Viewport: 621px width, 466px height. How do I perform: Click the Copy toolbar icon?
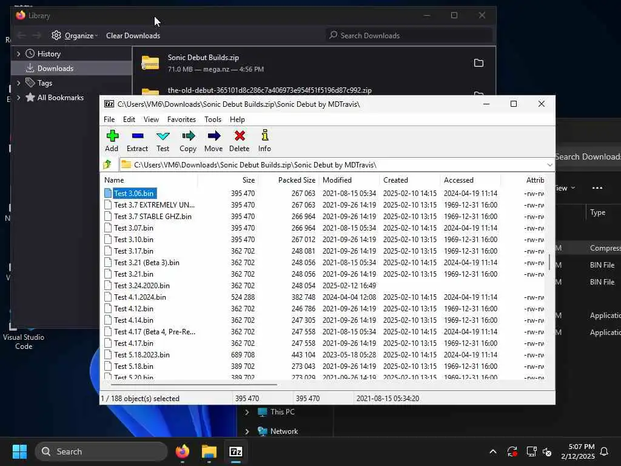(x=188, y=141)
